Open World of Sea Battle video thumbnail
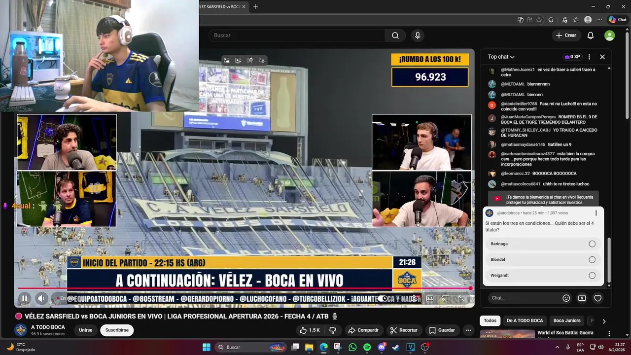This screenshot has height=355, width=631. click(507, 334)
